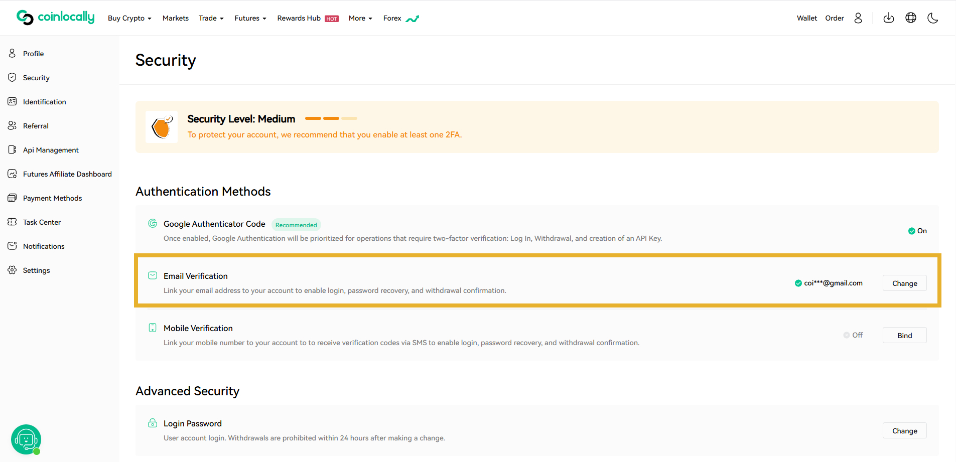Expand the Trade dropdown menu

click(211, 18)
